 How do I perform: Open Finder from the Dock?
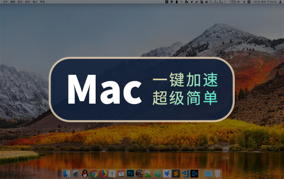point(66,174)
